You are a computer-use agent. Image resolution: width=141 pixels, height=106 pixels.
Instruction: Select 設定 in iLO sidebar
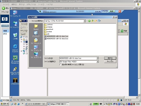[5, 34]
